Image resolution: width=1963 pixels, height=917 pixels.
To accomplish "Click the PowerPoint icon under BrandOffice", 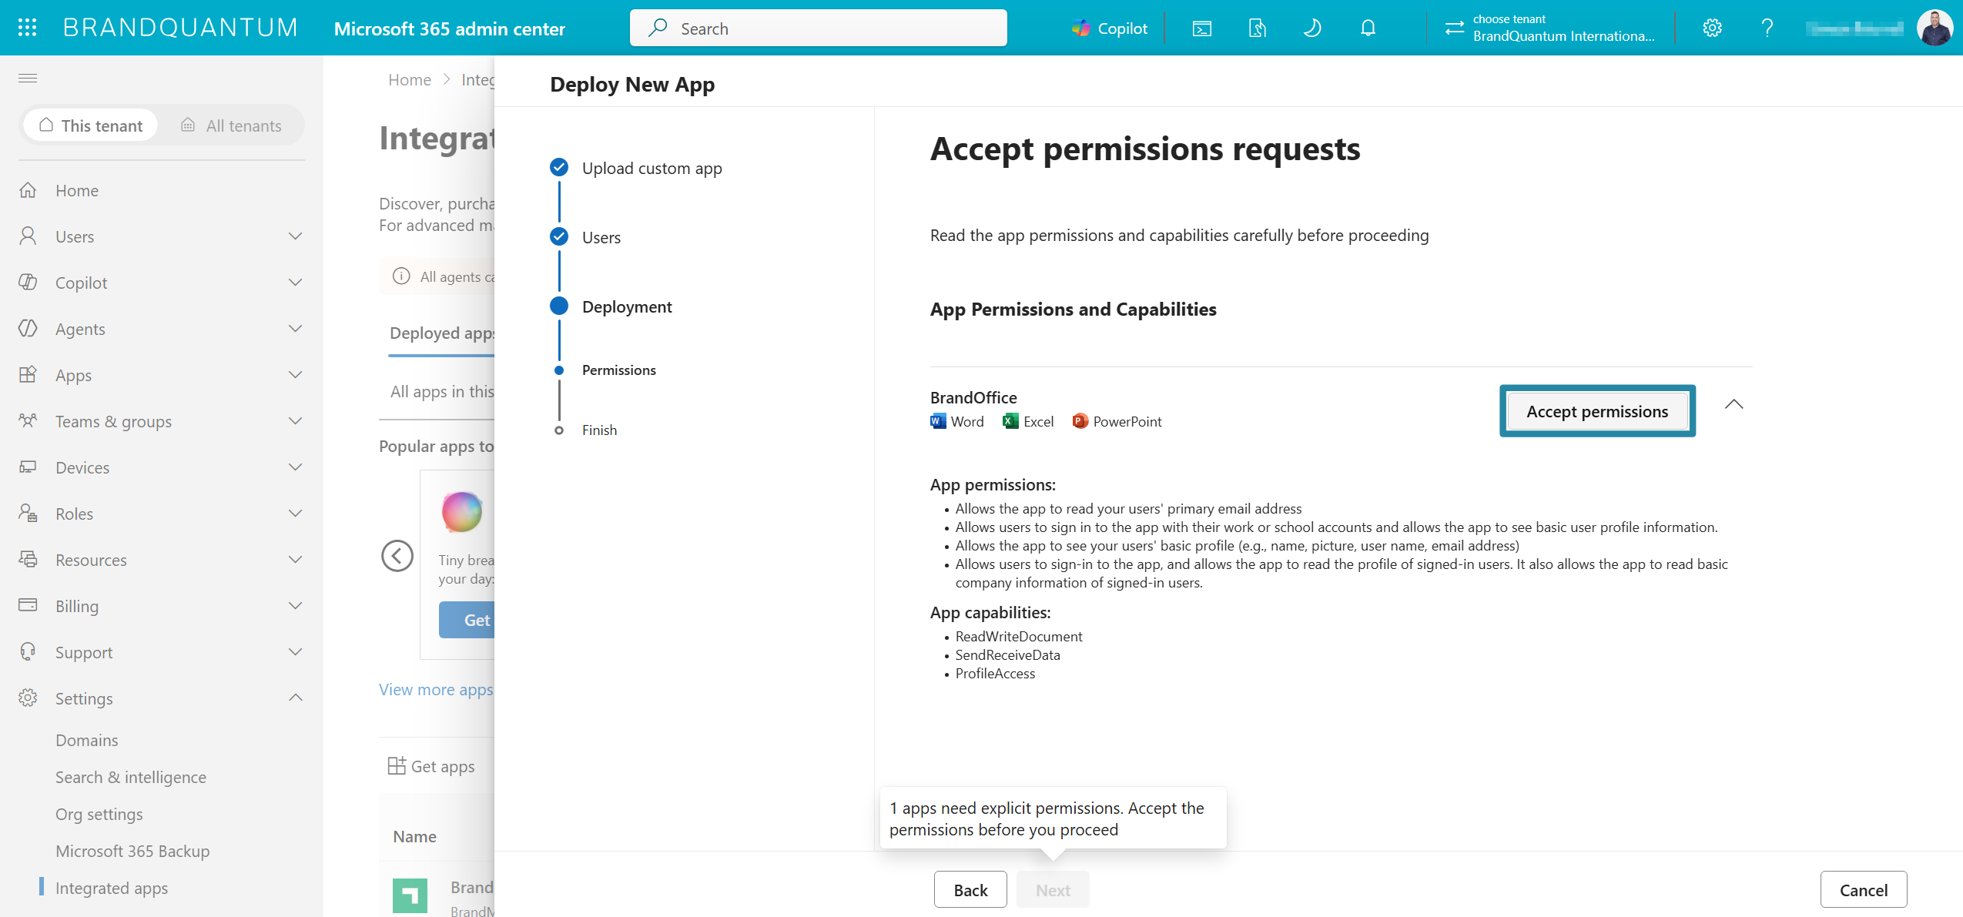I will tap(1080, 421).
